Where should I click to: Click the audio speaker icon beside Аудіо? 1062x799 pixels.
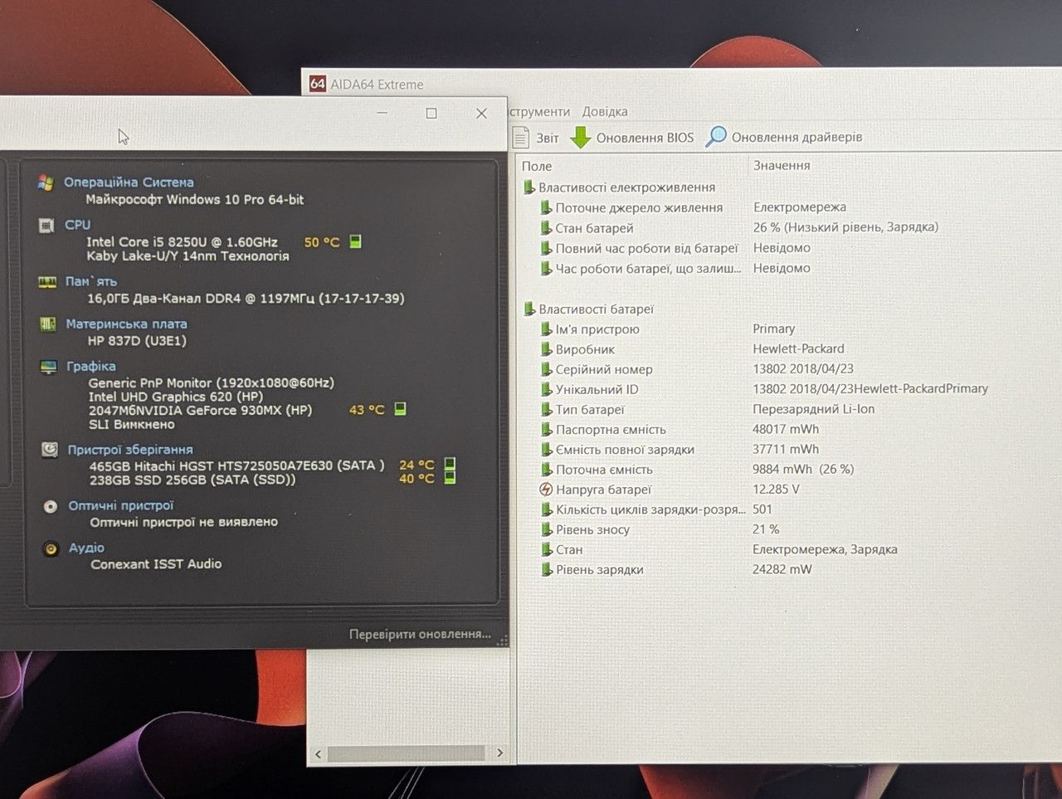coord(51,548)
